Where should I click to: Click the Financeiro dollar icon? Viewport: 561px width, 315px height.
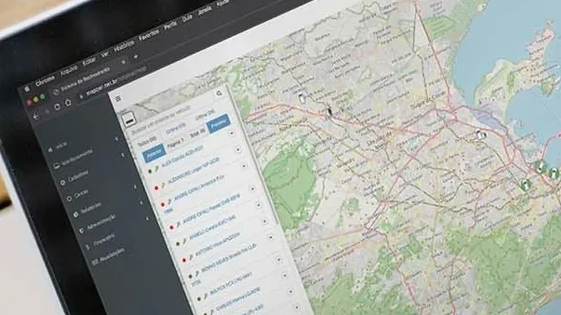coord(88,247)
